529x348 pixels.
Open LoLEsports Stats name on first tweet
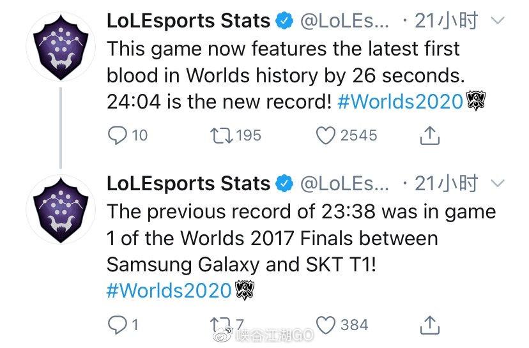[x=188, y=21]
